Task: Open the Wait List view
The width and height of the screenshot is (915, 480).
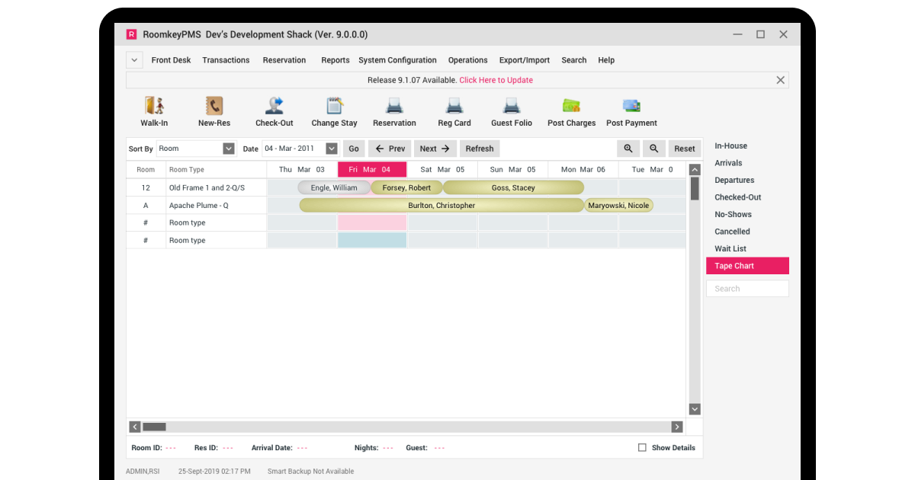Action: tap(730, 248)
